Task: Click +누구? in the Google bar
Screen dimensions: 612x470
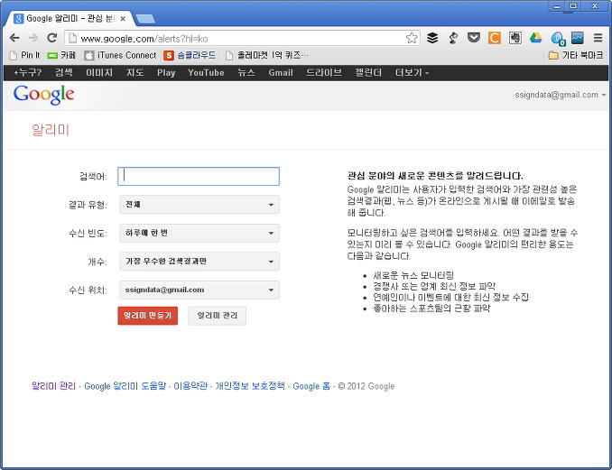Action: (x=28, y=73)
